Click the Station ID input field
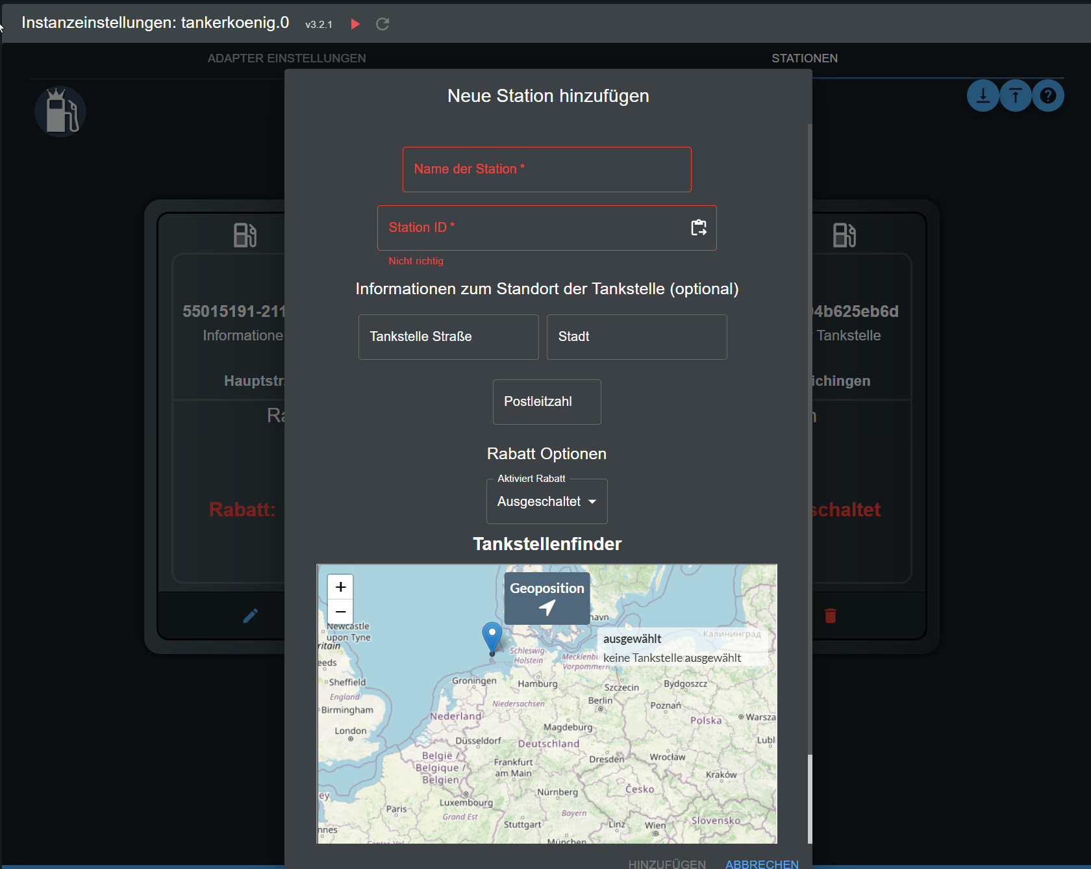Viewport: 1091px width, 869px height. [x=547, y=228]
